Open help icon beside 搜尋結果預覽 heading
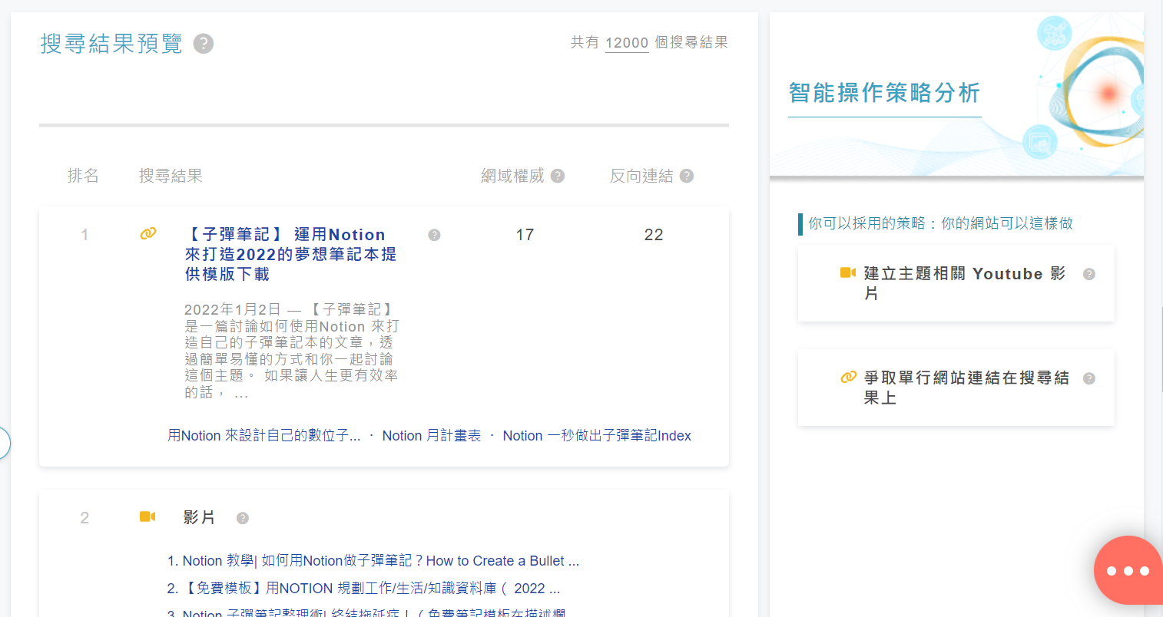Image resolution: width=1163 pixels, height=617 pixels. point(204,44)
